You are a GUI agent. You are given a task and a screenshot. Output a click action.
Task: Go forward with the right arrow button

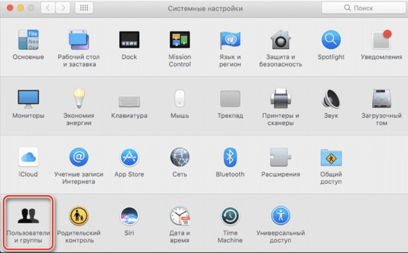[63, 8]
